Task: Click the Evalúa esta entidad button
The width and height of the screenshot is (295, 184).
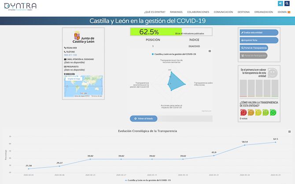Action: point(259,33)
